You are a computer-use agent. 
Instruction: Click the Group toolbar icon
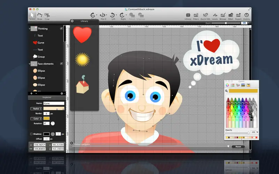132,15
